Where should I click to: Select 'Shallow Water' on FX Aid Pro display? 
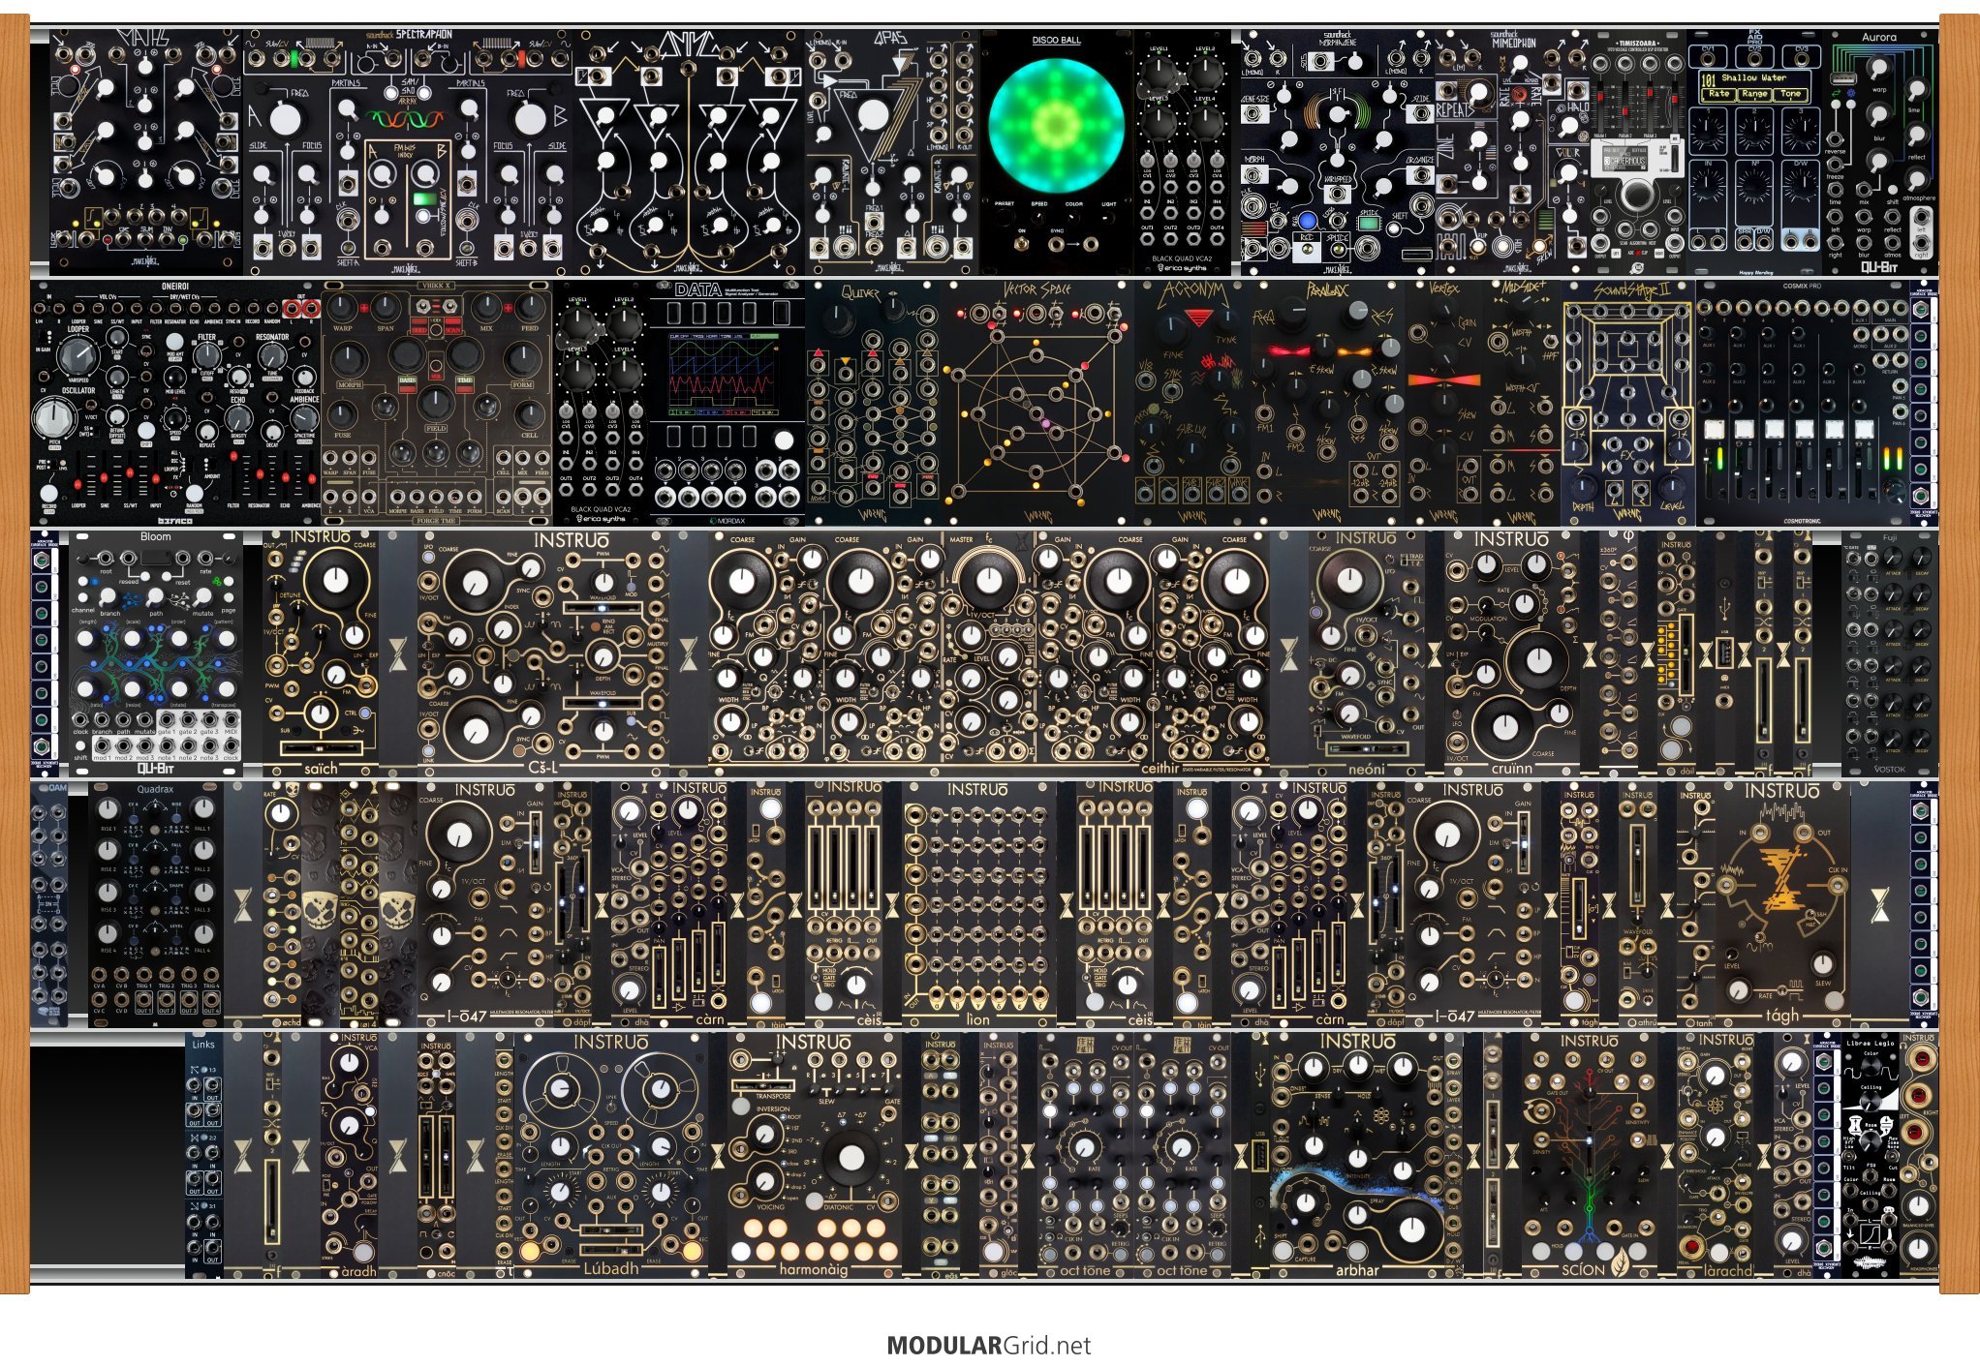[1753, 77]
